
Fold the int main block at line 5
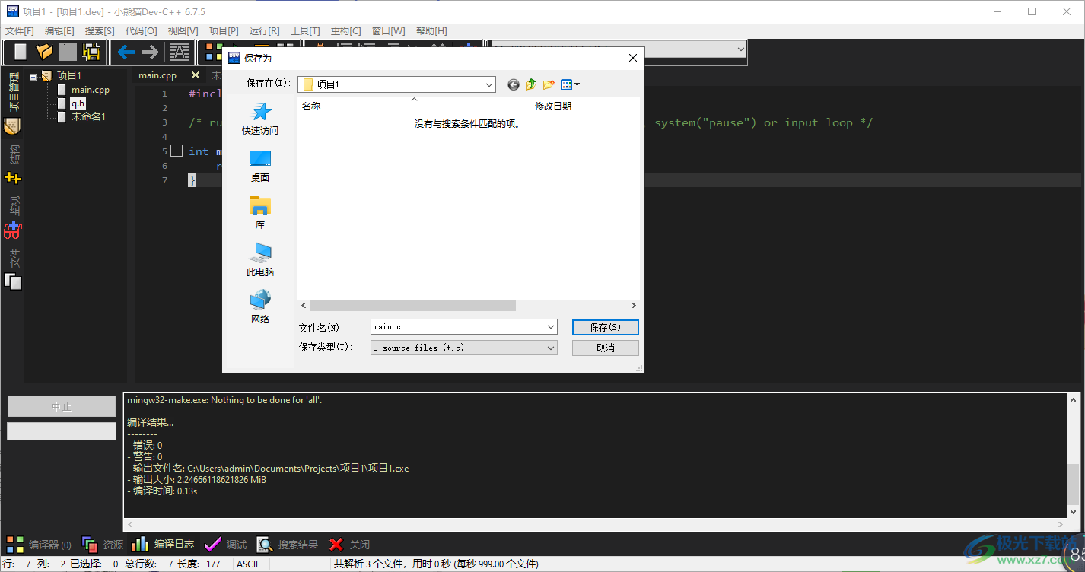tap(177, 151)
